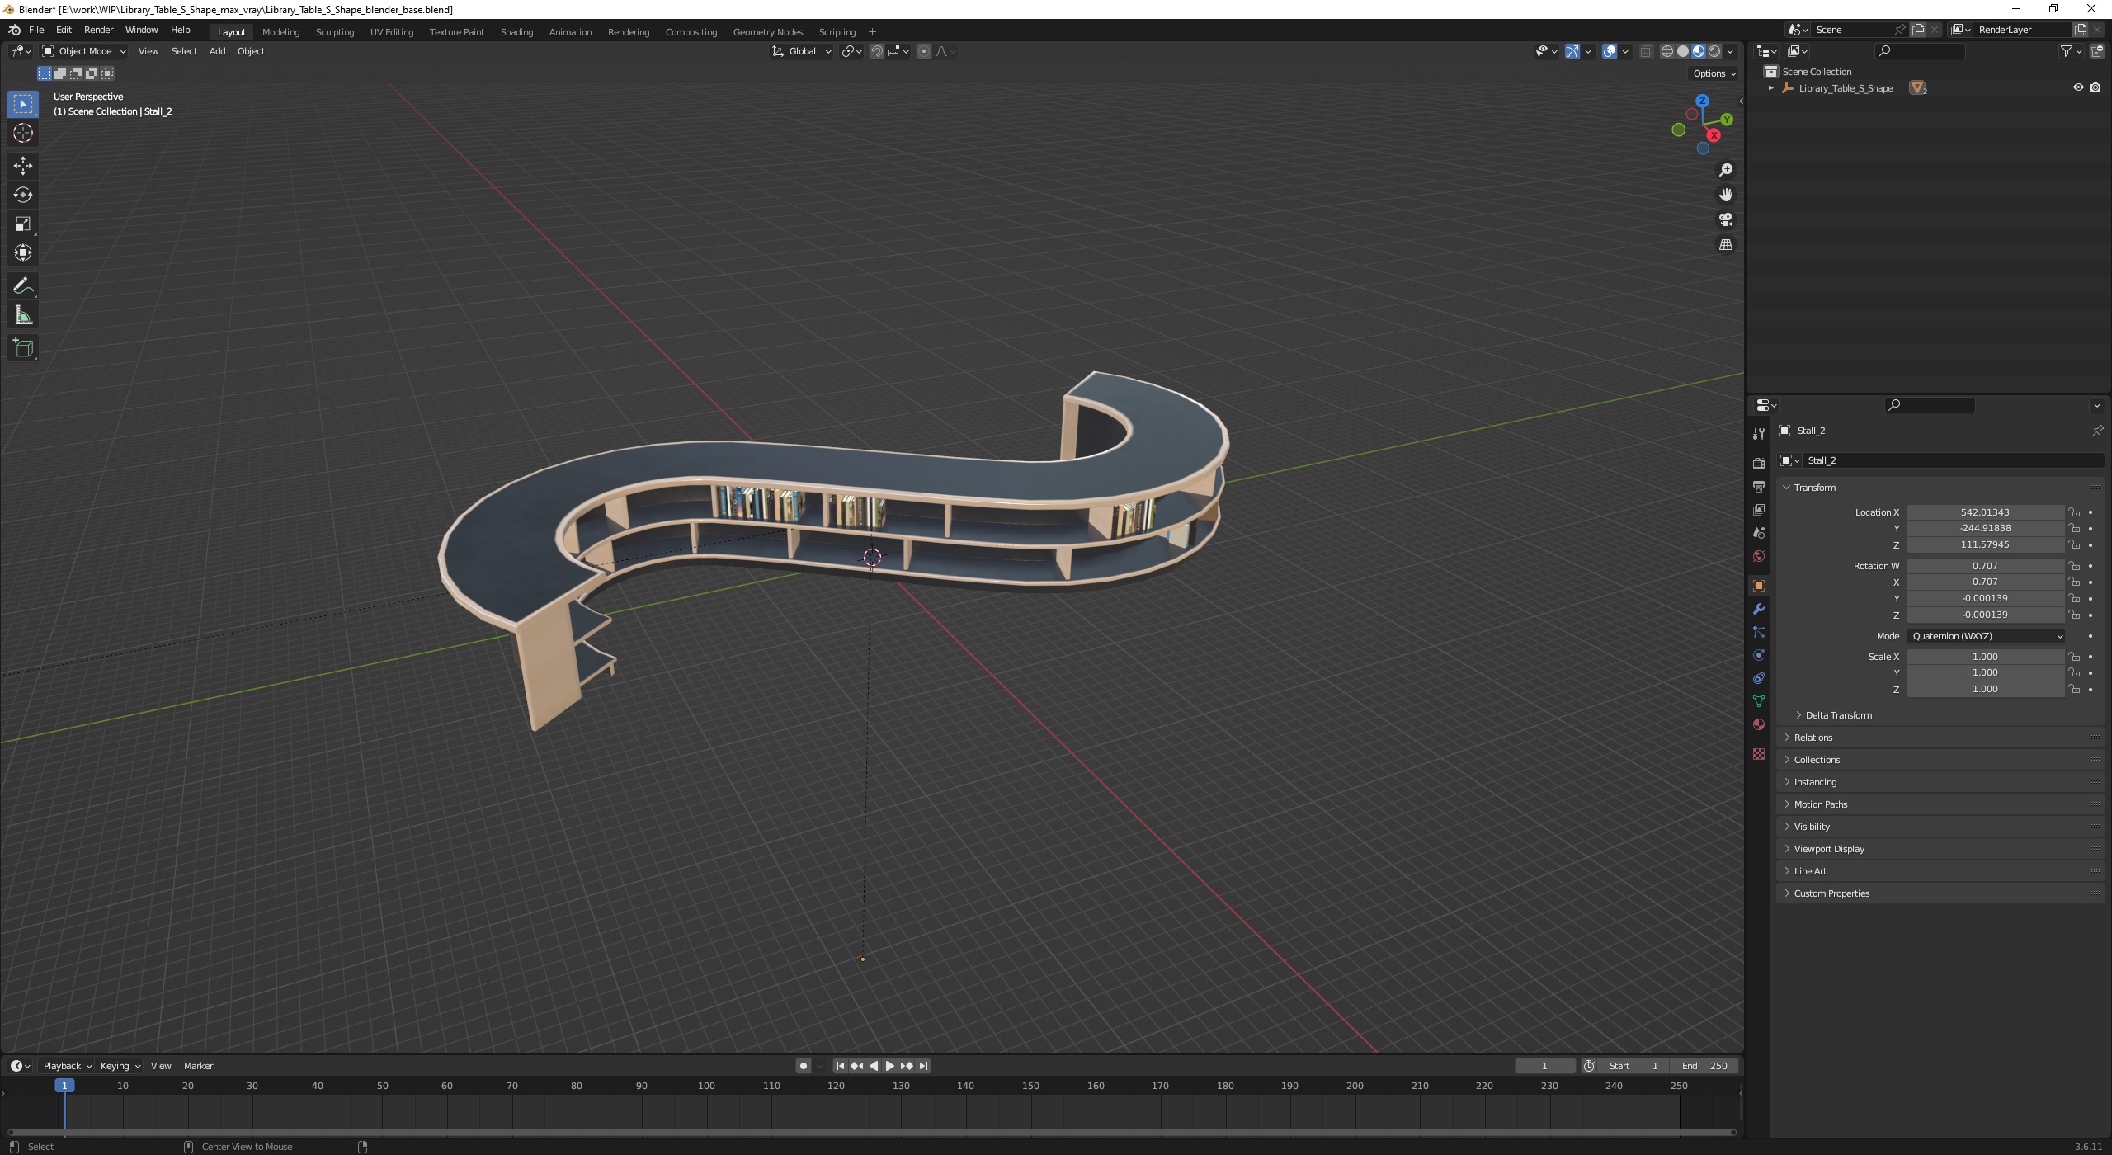Image resolution: width=2112 pixels, height=1155 pixels.
Task: Switch to the Shading workspace tab
Action: click(516, 32)
